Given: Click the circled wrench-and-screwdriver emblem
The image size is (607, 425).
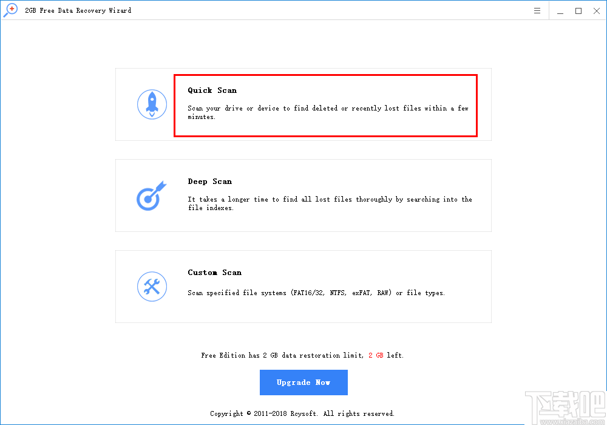Looking at the screenshot, I should coord(152,287).
